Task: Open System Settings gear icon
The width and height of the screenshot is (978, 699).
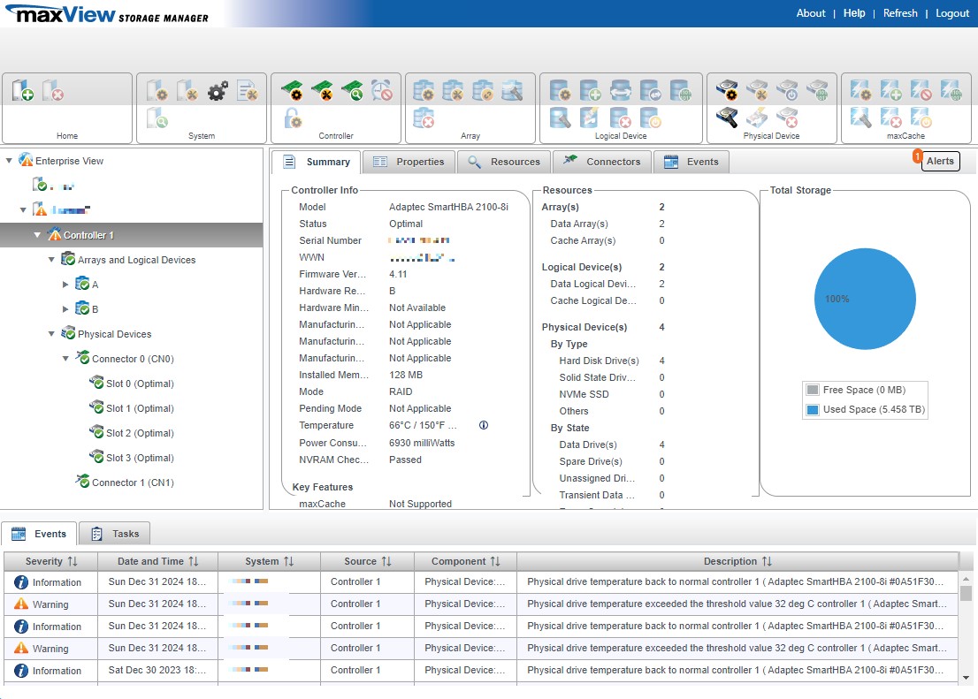Action: point(218,90)
